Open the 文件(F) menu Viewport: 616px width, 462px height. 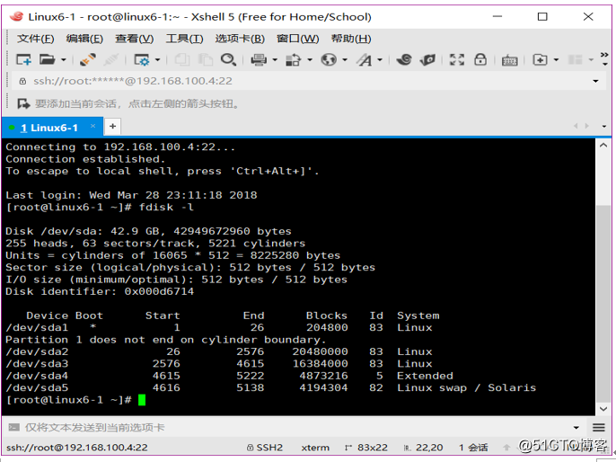coord(35,39)
